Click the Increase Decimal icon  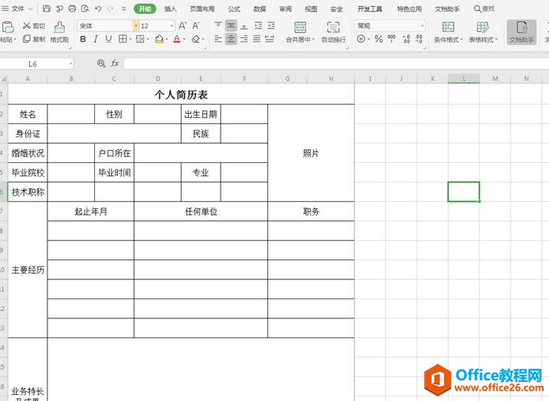tap(406, 39)
